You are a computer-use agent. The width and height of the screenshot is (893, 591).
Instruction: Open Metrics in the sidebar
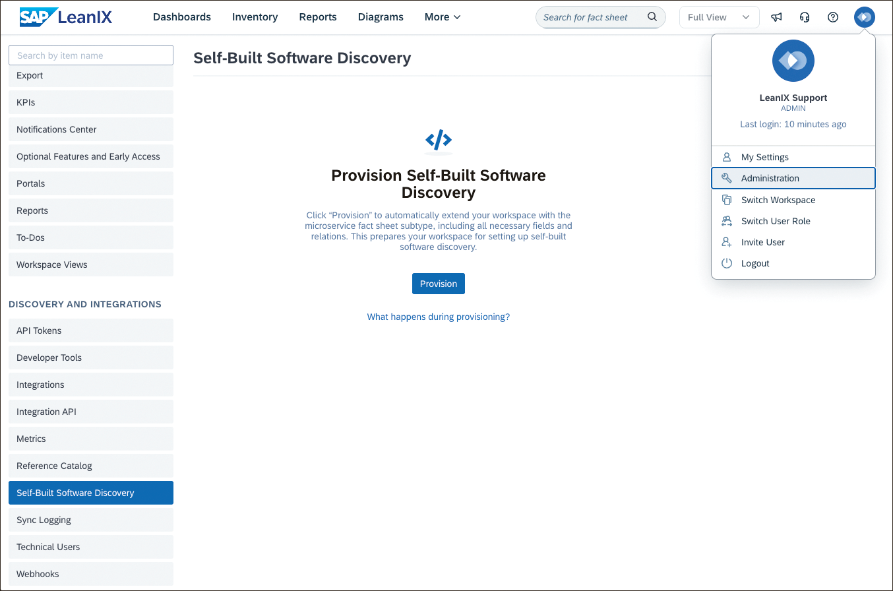(91, 439)
